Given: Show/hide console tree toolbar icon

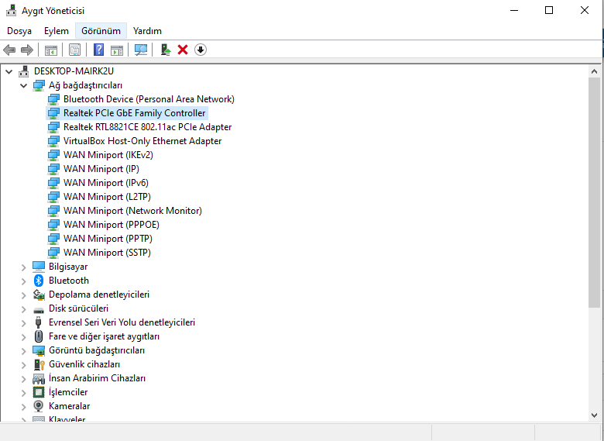Looking at the screenshot, I should pos(51,50).
